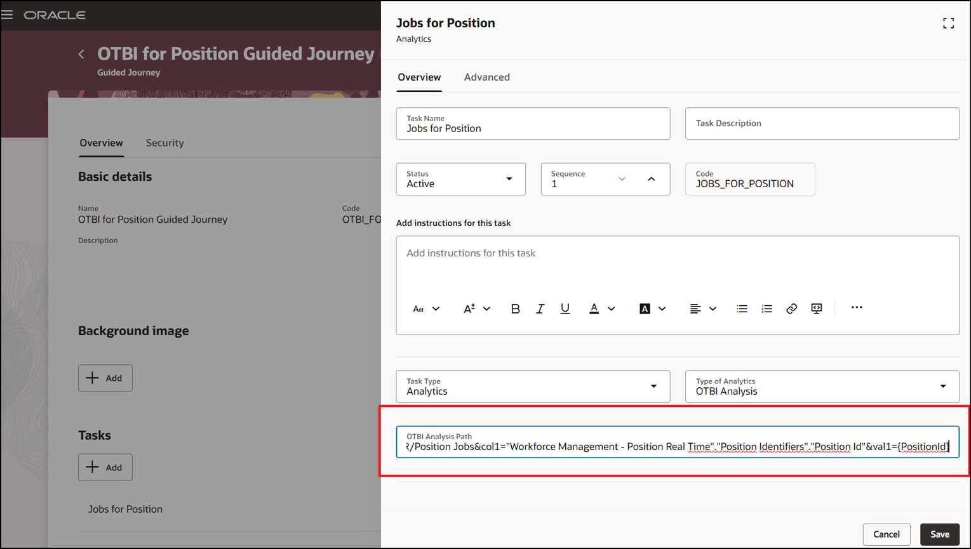Screen dimensions: 971x549
Task: Insert a bulleted list
Action: pos(742,309)
